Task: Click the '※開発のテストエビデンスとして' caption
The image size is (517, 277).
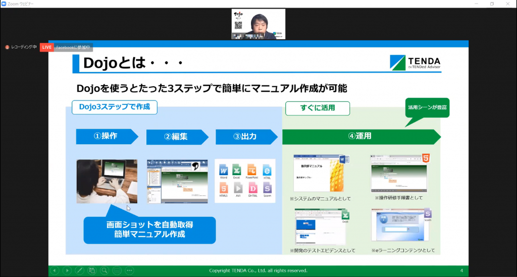Action: 323,251
